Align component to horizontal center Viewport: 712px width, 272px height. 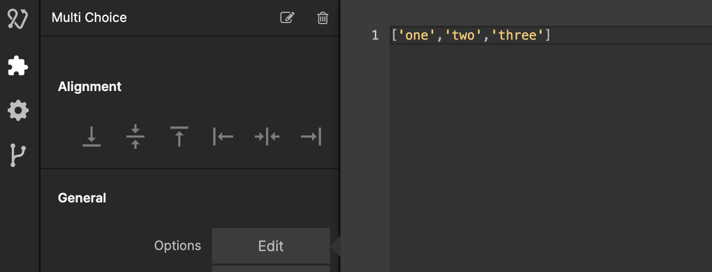click(x=267, y=137)
